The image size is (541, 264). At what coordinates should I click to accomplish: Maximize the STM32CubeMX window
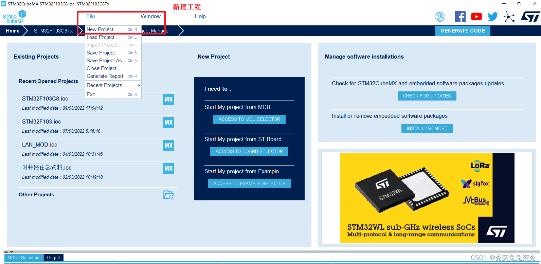coord(519,4)
